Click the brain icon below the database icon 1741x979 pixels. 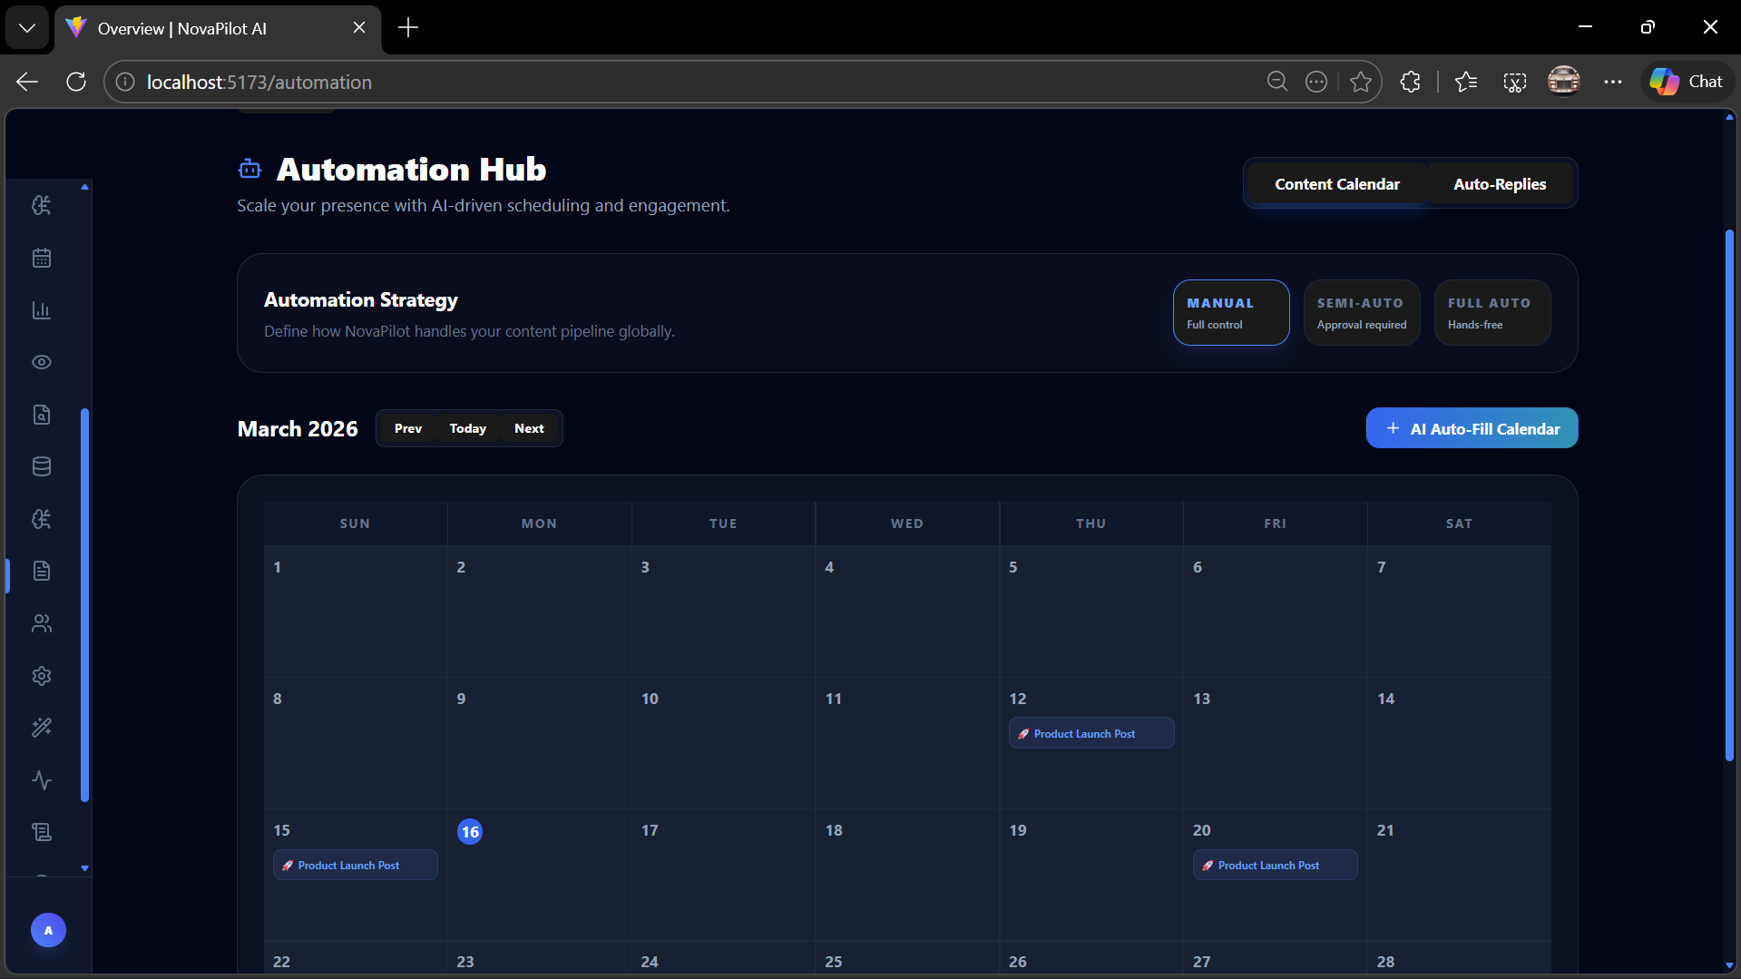42,519
